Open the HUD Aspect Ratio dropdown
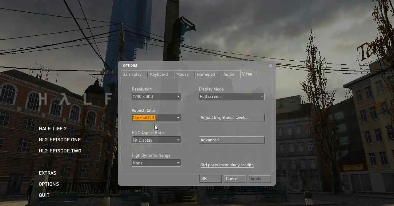The image size is (394, 206). click(x=156, y=140)
